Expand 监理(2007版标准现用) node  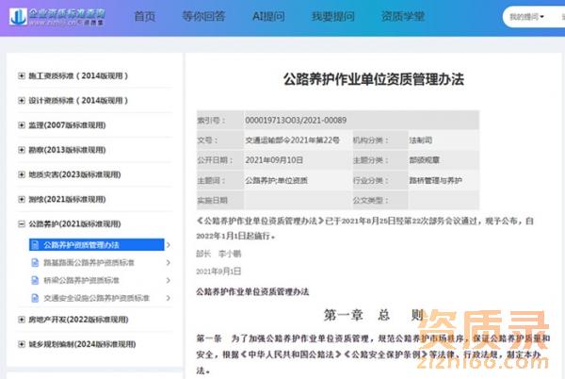[22, 125]
